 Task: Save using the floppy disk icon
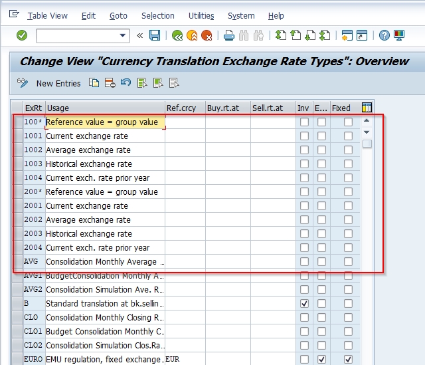pyautogui.click(x=155, y=35)
